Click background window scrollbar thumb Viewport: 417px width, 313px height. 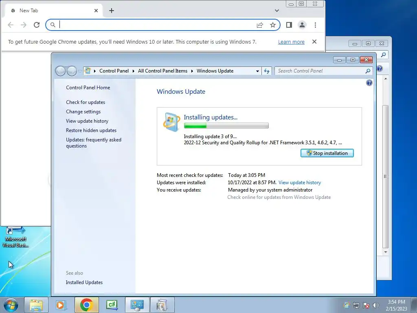pos(386,176)
